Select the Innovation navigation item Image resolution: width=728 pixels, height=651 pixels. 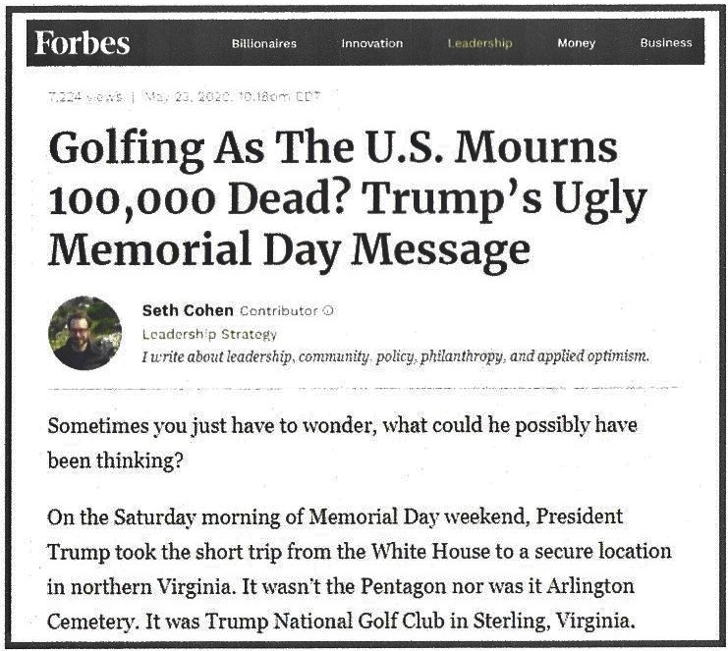pos(371,43)
